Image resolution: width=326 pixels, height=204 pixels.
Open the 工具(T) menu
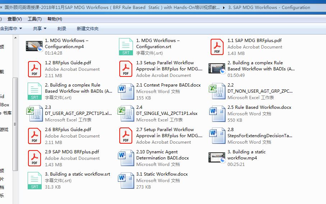tap(35, 19)
